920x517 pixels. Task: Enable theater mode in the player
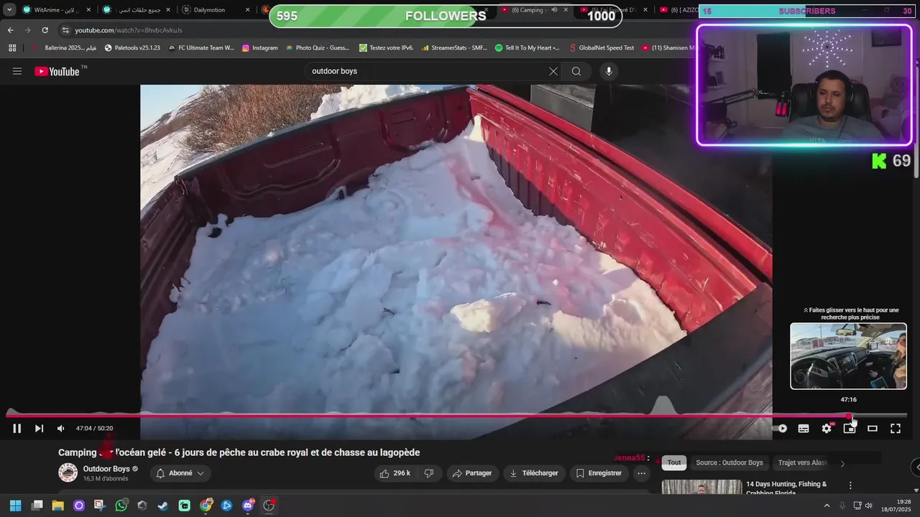pos(873,429)
